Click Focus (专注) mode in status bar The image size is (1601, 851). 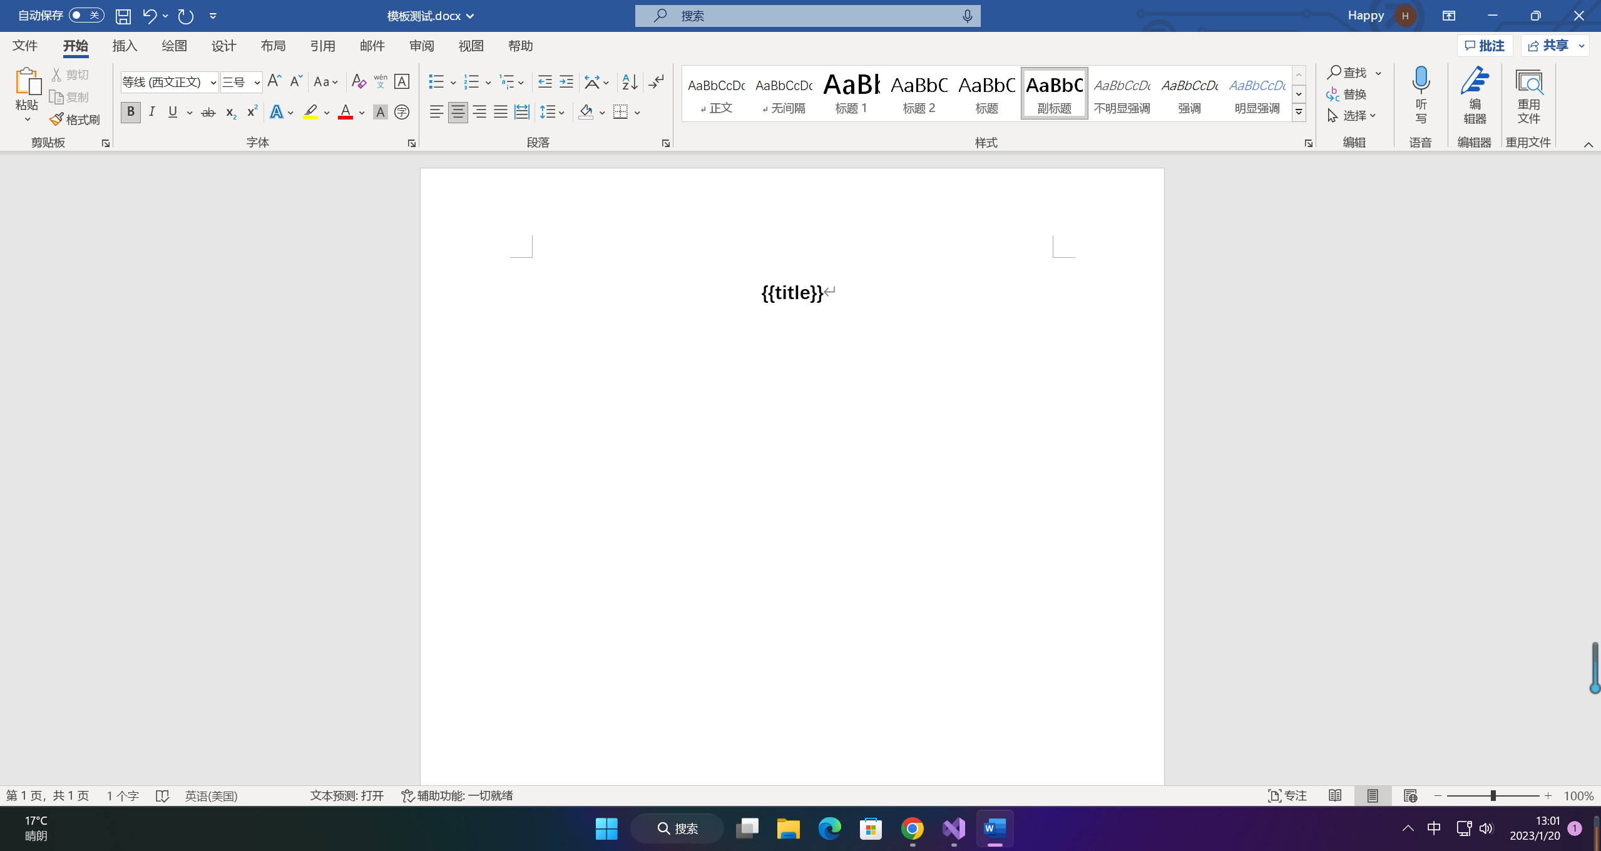[1287, 795]
